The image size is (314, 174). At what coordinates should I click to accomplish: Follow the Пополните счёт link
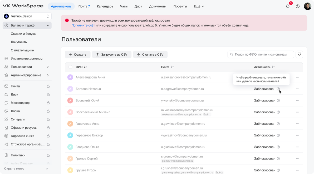tap(83, 26)
